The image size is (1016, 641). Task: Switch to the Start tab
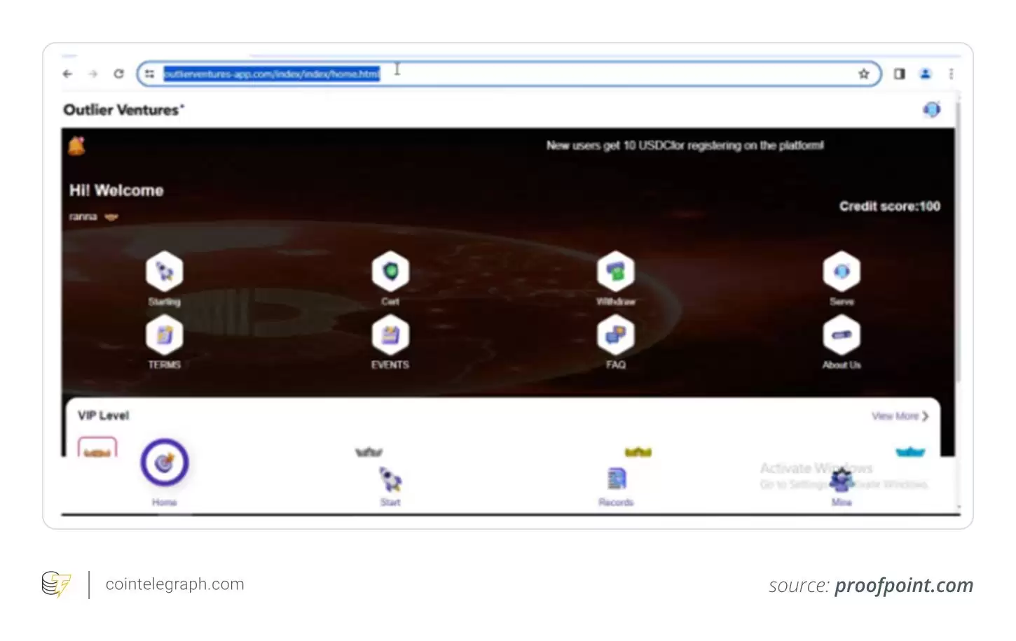pyautogui.click(x=390, y=481)
